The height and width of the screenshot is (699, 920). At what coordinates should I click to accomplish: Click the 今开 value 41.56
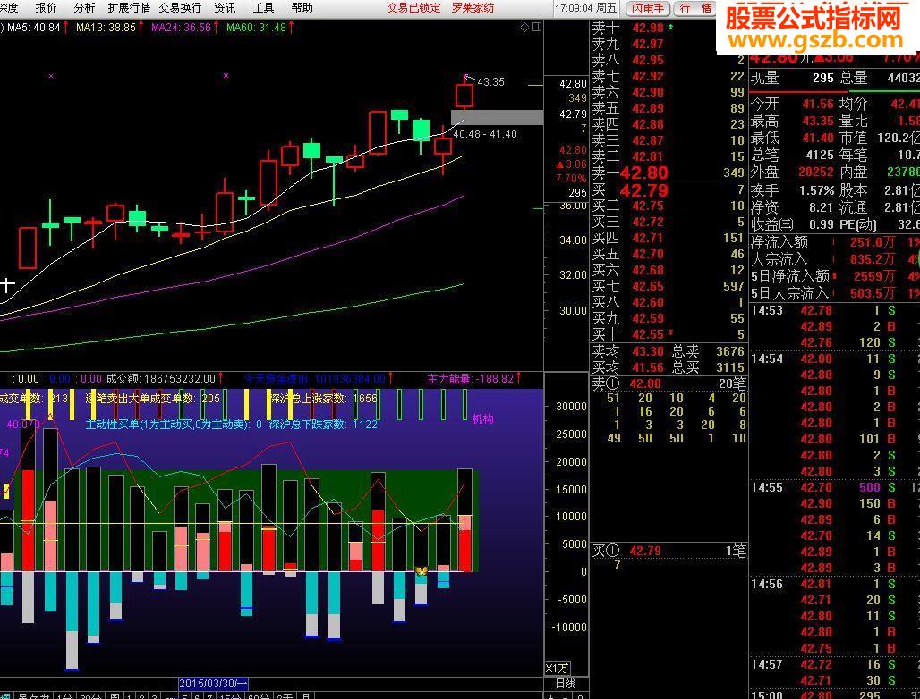tap(817, 104)
